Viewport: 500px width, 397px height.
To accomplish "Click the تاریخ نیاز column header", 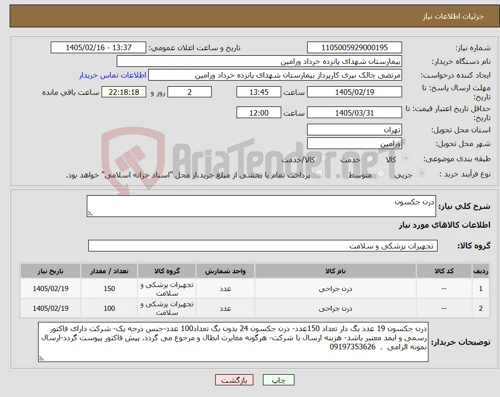I will (50, 271).
